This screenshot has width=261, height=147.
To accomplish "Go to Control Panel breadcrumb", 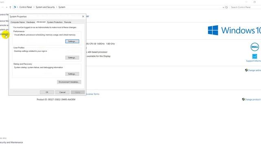I will 25,7.
